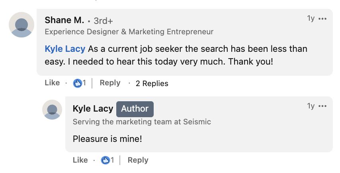Click the blue Kyle Lacy mention link

point(65,49)
